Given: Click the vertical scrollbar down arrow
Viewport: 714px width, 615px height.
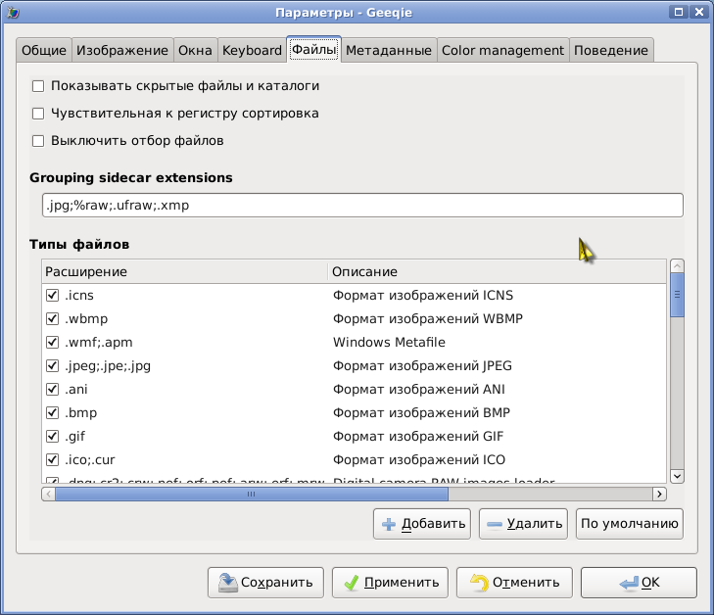Looking at the screenshot, I should pyautogui.click(x=677, y=476).
